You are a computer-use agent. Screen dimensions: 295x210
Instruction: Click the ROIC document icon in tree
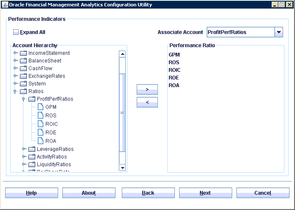[x=40, y=124]
